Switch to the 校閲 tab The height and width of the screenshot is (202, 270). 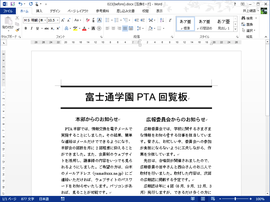(x=145, y=11)
